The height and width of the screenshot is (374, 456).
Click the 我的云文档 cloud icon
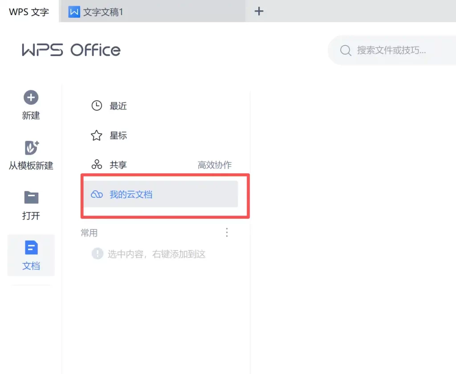tap(96, 194)
